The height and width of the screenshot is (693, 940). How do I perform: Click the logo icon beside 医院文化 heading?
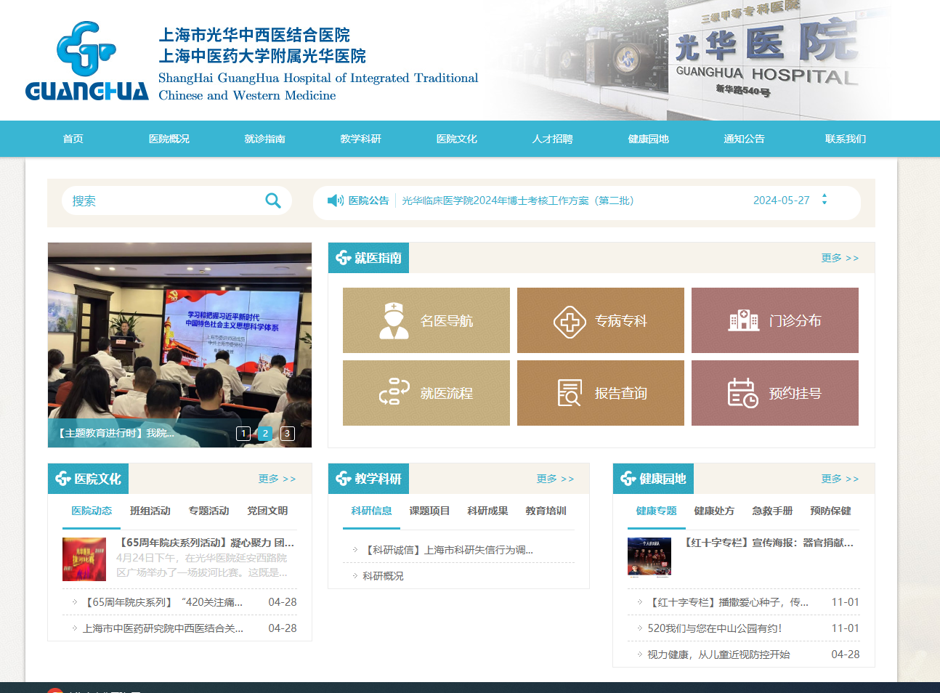pos(63,479)
